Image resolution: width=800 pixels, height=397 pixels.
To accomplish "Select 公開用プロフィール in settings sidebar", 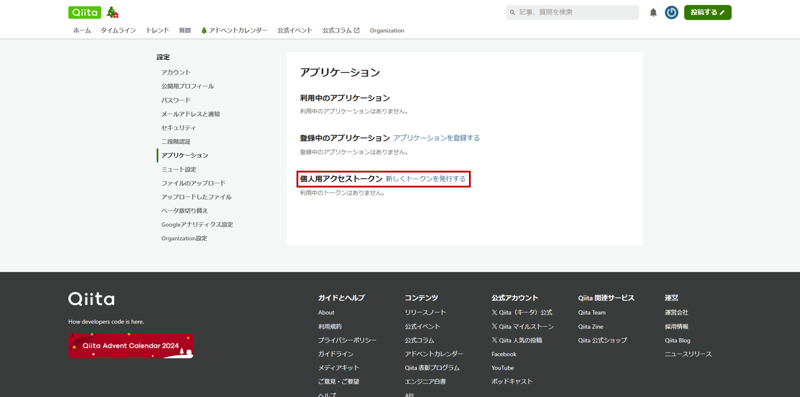I will click(x=187, y=86).
